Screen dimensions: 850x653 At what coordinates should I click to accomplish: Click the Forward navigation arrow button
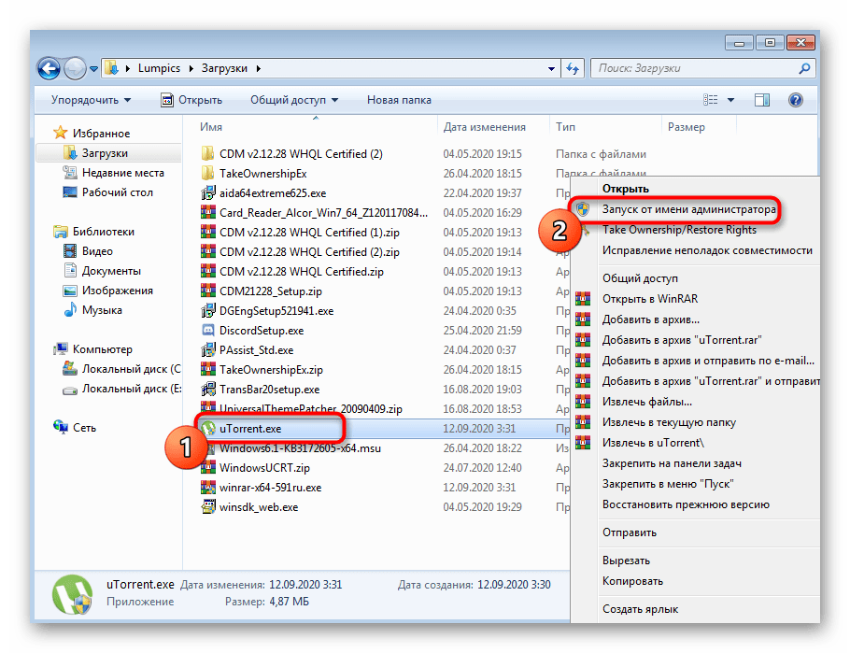coord(75,69)
